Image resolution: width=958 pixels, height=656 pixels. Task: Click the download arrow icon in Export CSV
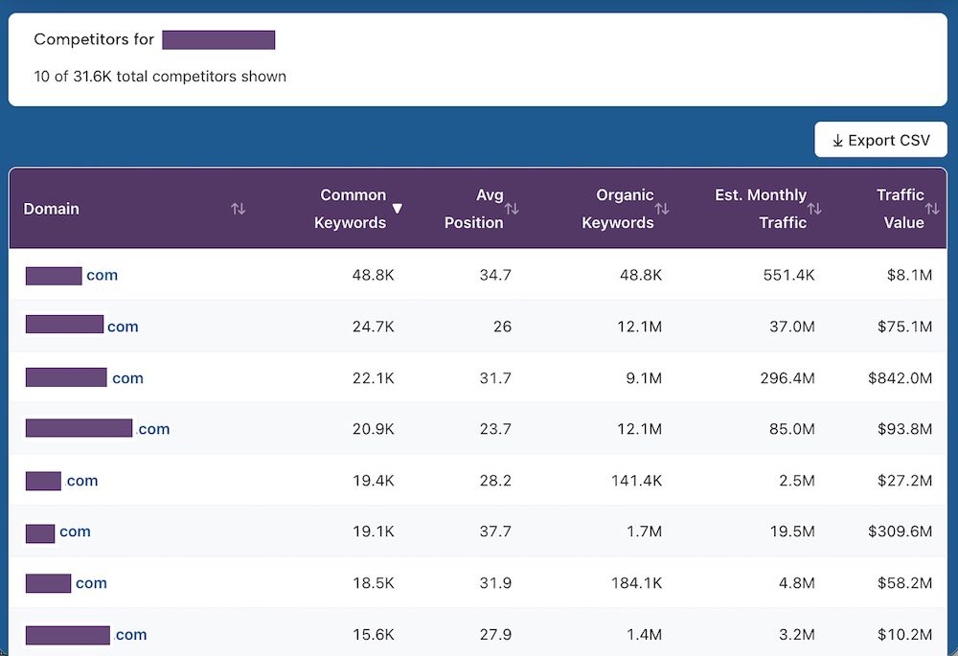(837, 141)
